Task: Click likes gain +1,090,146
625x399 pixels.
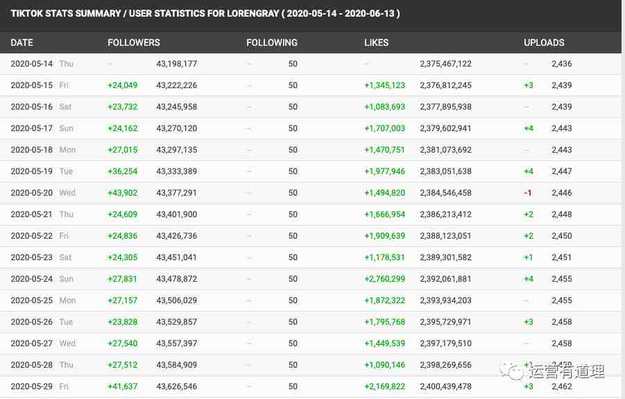Action: [x=385, y=365]
